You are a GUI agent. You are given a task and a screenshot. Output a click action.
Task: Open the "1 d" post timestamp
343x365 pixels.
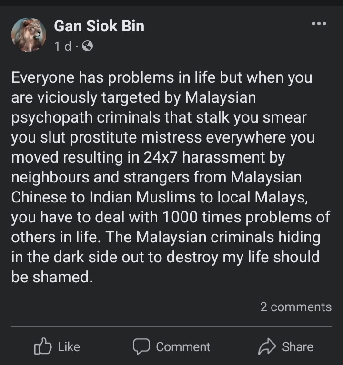coord(63,46)
